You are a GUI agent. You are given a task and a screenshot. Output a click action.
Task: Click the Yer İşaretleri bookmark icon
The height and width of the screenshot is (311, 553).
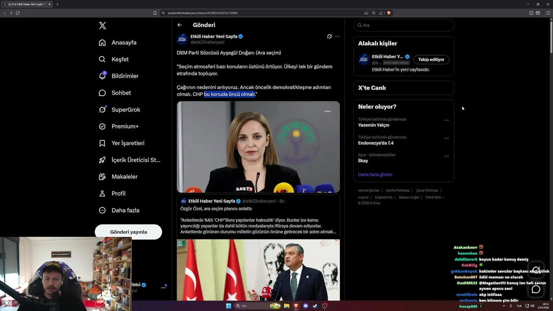point(102,143)
